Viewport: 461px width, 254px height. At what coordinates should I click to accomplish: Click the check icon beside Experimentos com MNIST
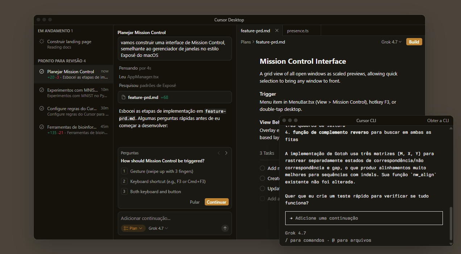pos(42,90)
